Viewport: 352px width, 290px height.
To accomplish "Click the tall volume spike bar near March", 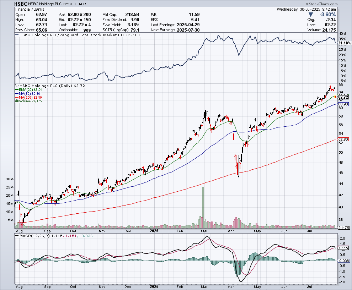I will pyautogui.click(x=203, y=208).
